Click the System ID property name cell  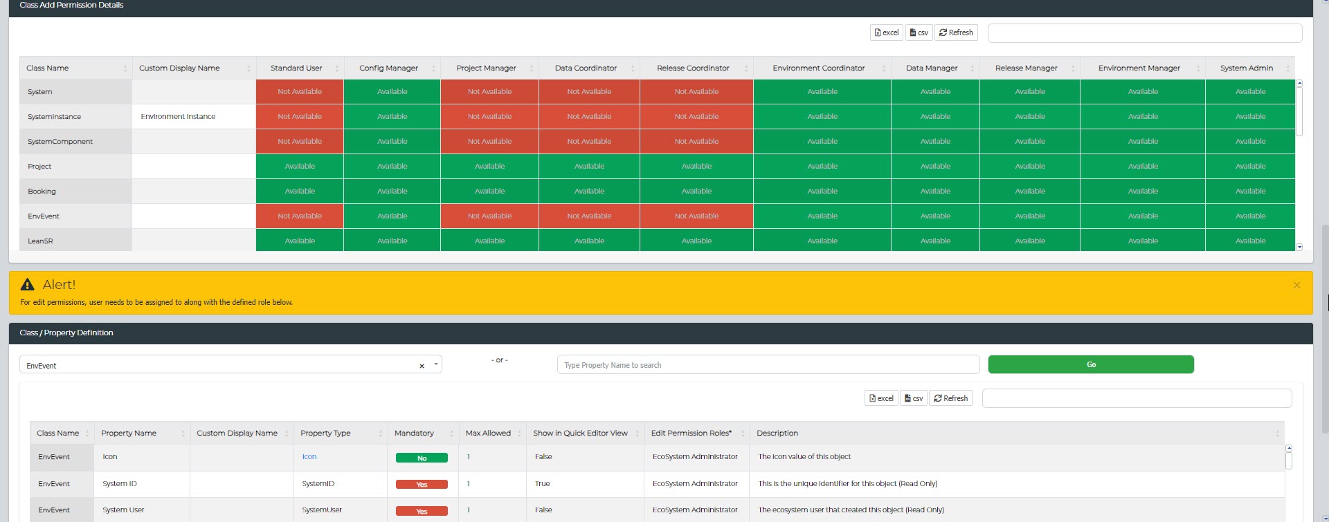(x=142, y=484)
